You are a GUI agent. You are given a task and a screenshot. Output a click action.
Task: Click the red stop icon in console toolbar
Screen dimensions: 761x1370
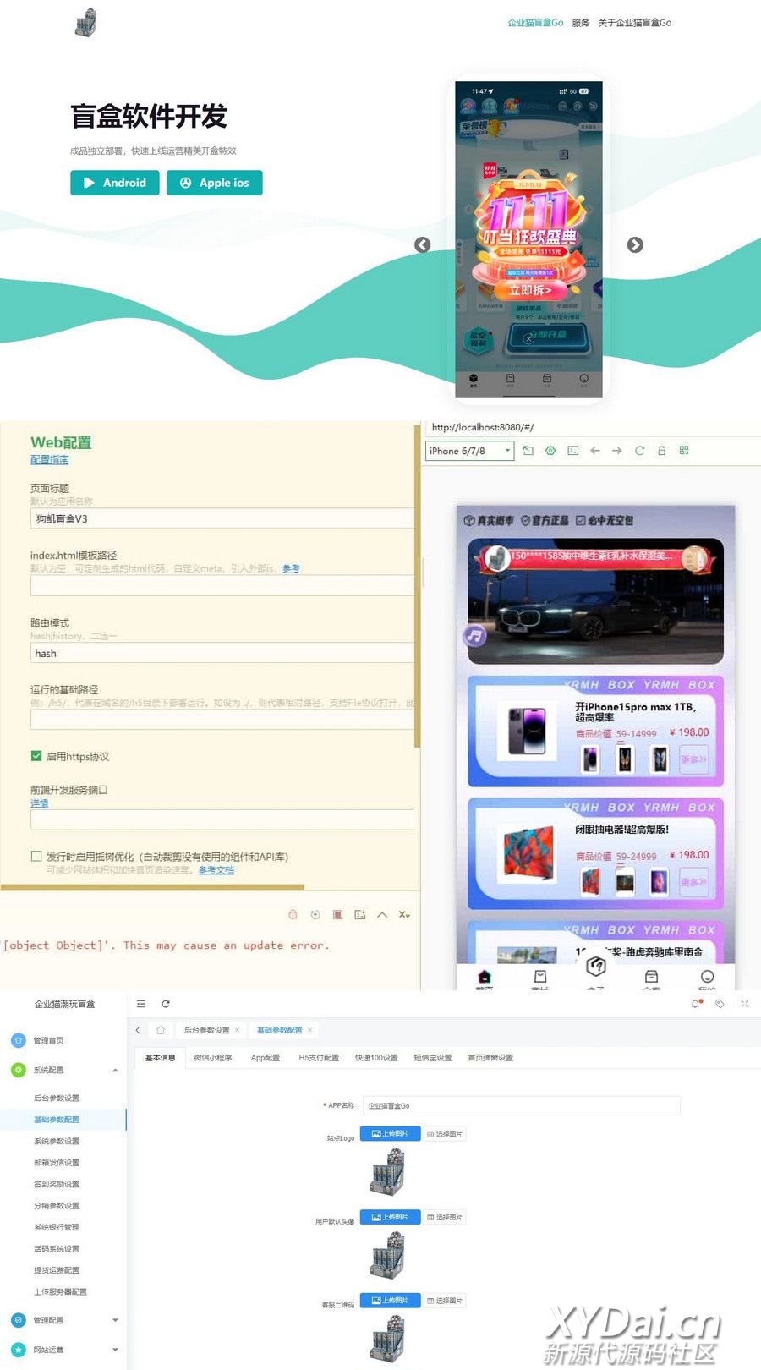pos(337,915)
